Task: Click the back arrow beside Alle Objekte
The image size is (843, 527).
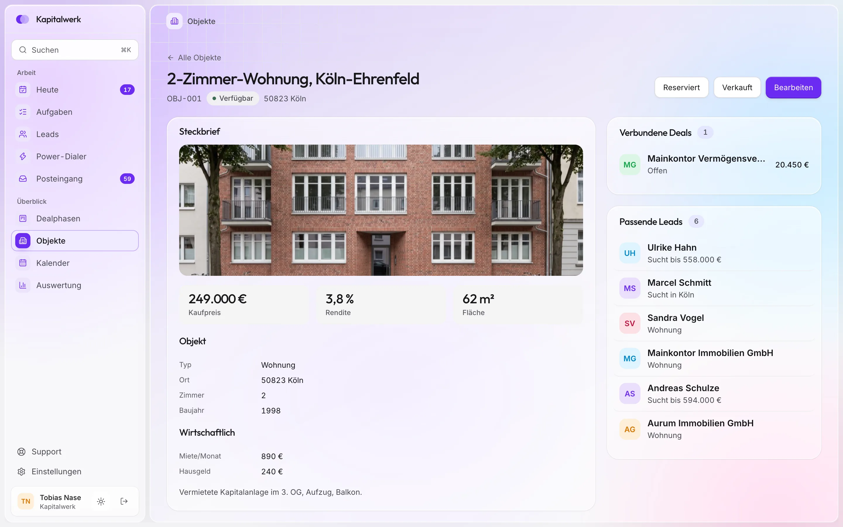Action: pos(170,58)
